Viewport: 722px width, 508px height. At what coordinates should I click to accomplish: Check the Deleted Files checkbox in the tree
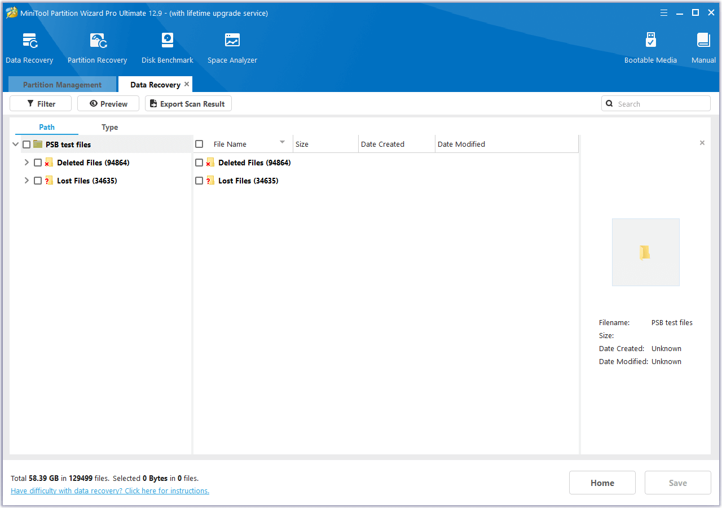[x=38, y=163]
